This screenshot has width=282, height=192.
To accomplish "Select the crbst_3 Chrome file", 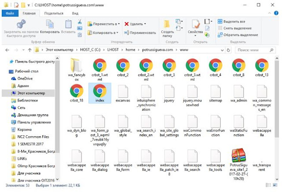I will pos(169,68).
